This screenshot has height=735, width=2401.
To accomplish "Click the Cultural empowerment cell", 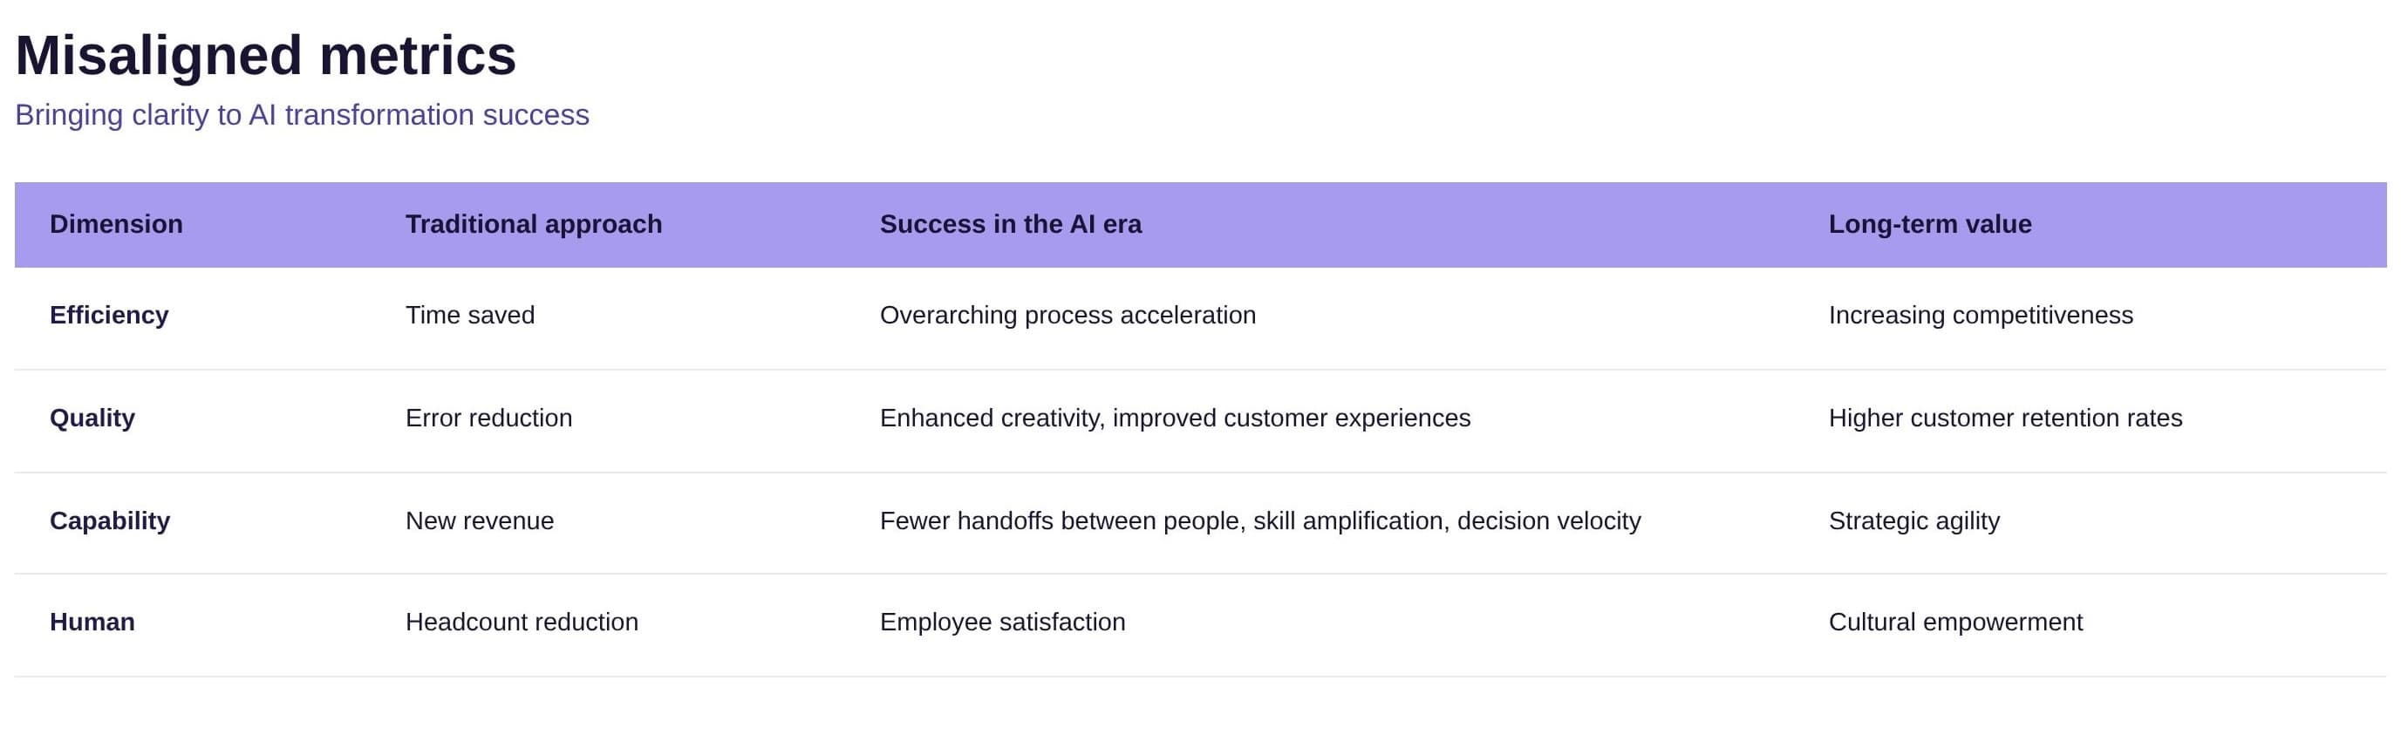I will (x=1955, y=622).
